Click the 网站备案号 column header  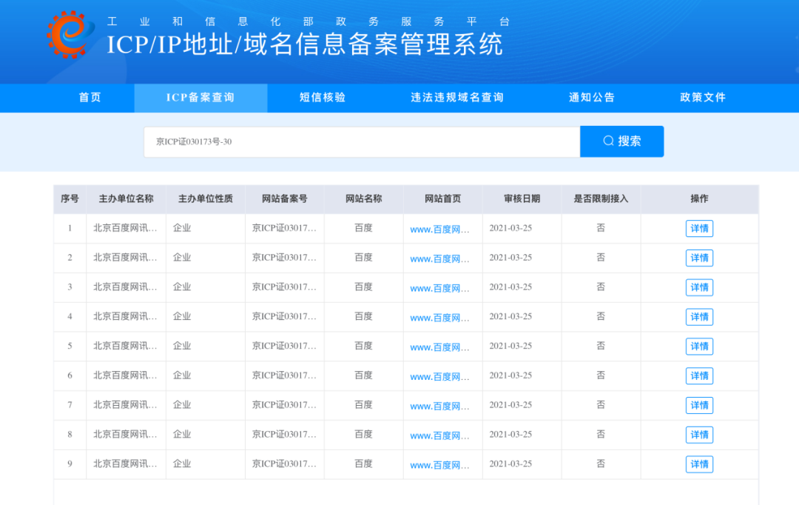[x=284, y=198]
